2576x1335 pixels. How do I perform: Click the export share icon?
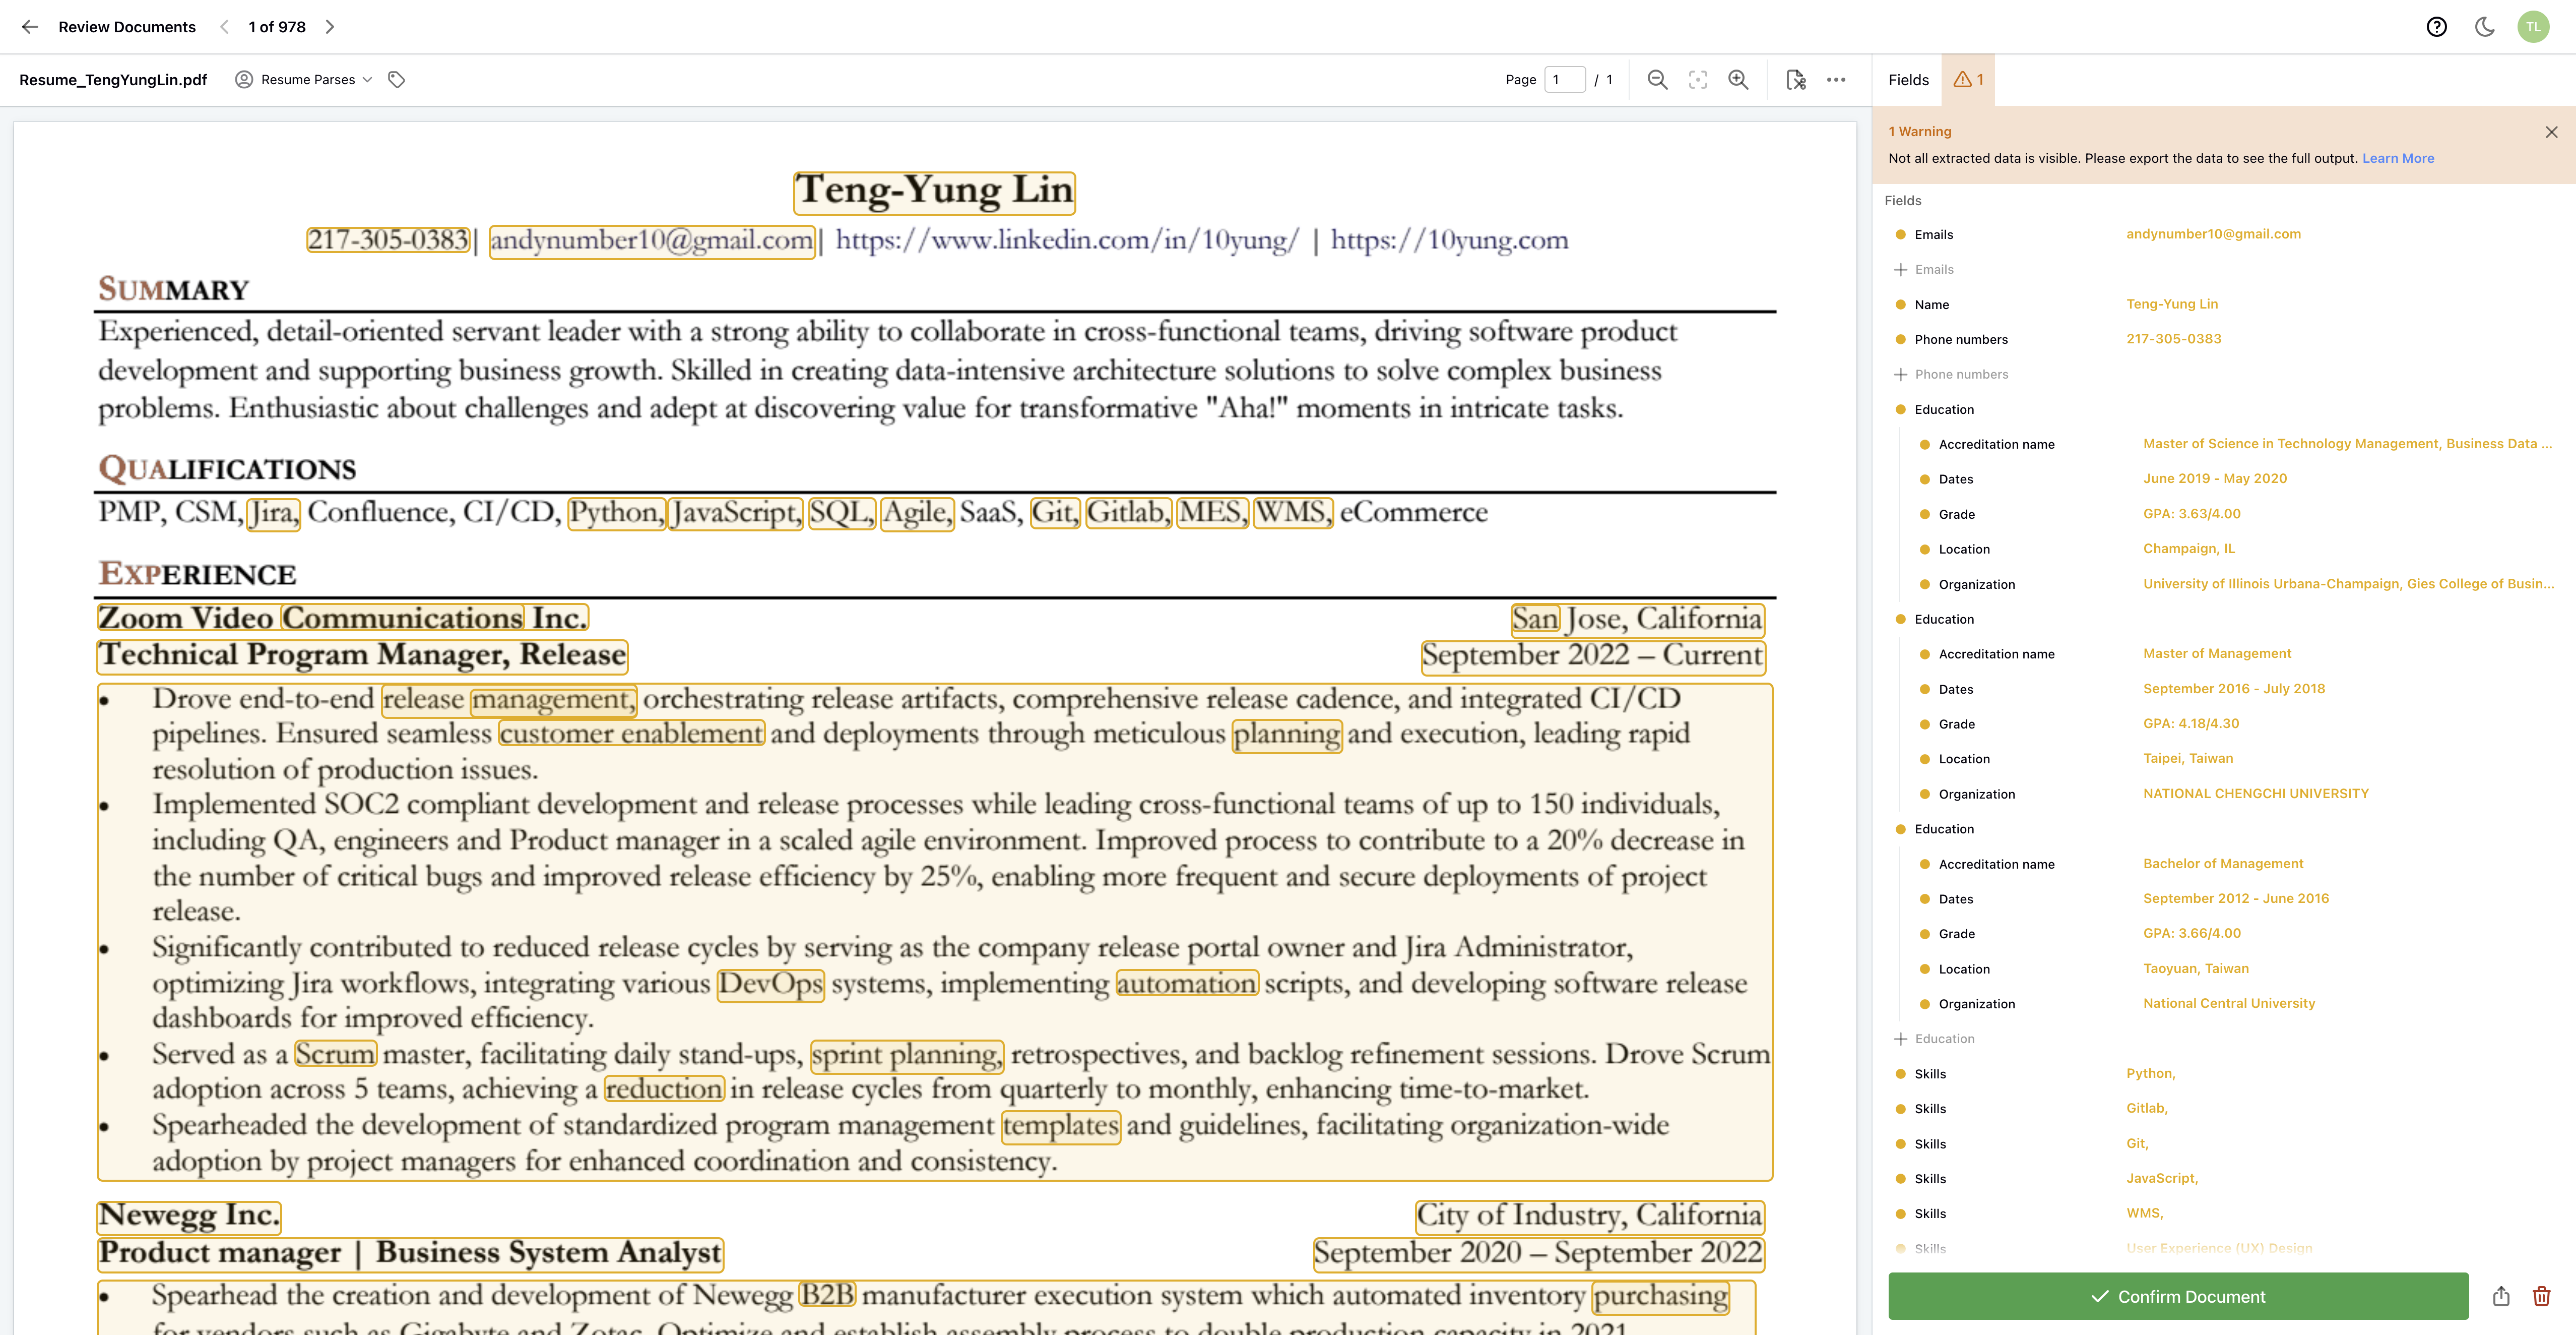click(2501, 1296)
